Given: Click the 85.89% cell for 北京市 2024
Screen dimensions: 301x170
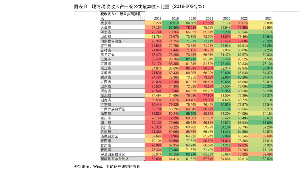Looking at the screenshot, I should point(261,23).
